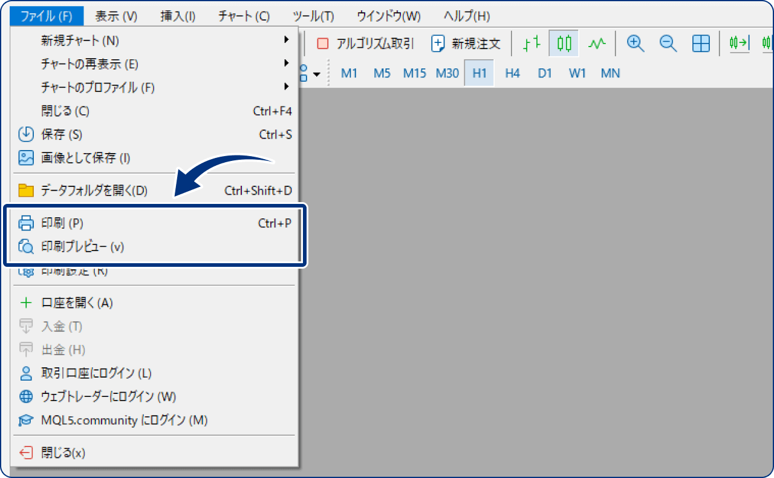Click MQL5.community にログイン entry
This screenshot has height=478, width=774.
[124, 420]
